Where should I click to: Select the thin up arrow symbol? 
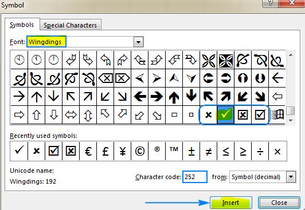[36, 97]
